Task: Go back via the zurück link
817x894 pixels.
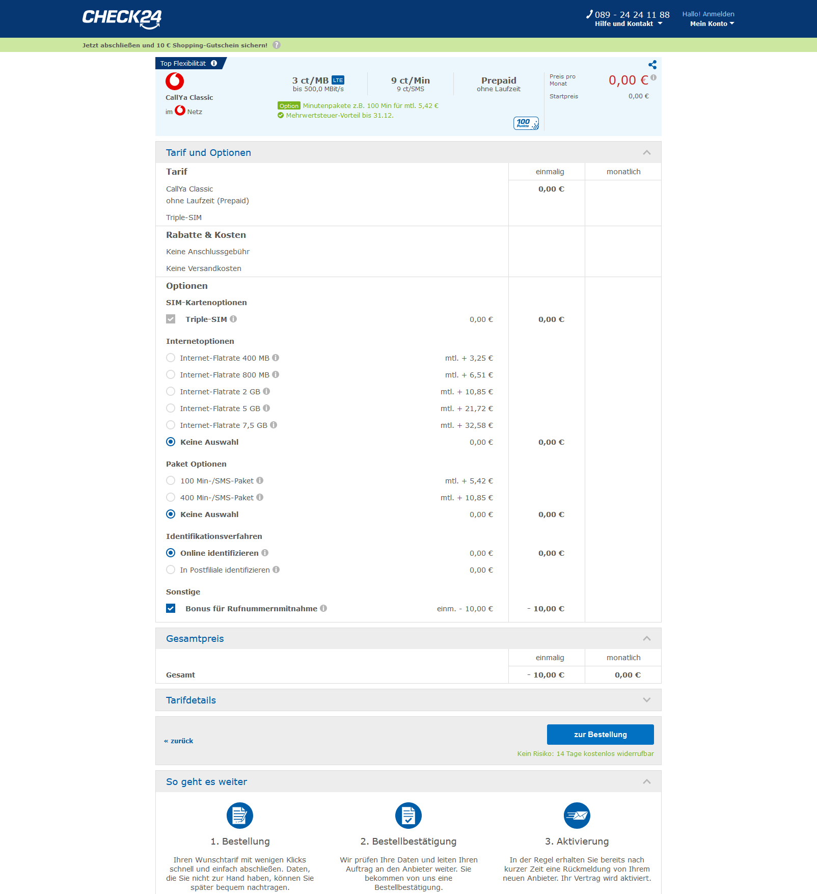Action: (x=179, y=741)
